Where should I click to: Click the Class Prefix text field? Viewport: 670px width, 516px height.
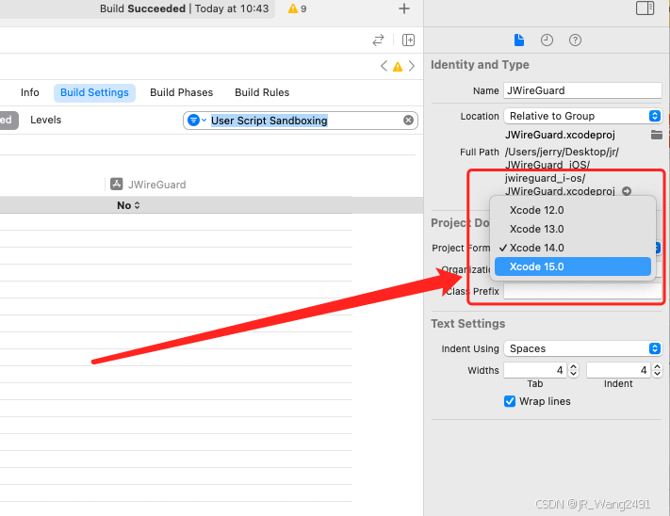(582, 291)
